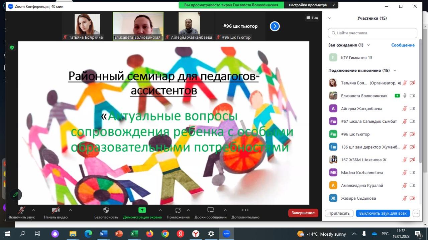Click next arrow in video thumbnail strip
The image size is (428, 240).
tap(275, 26)
